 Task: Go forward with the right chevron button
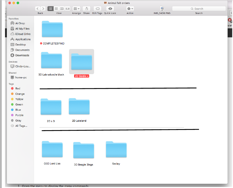tap(43, 9)
